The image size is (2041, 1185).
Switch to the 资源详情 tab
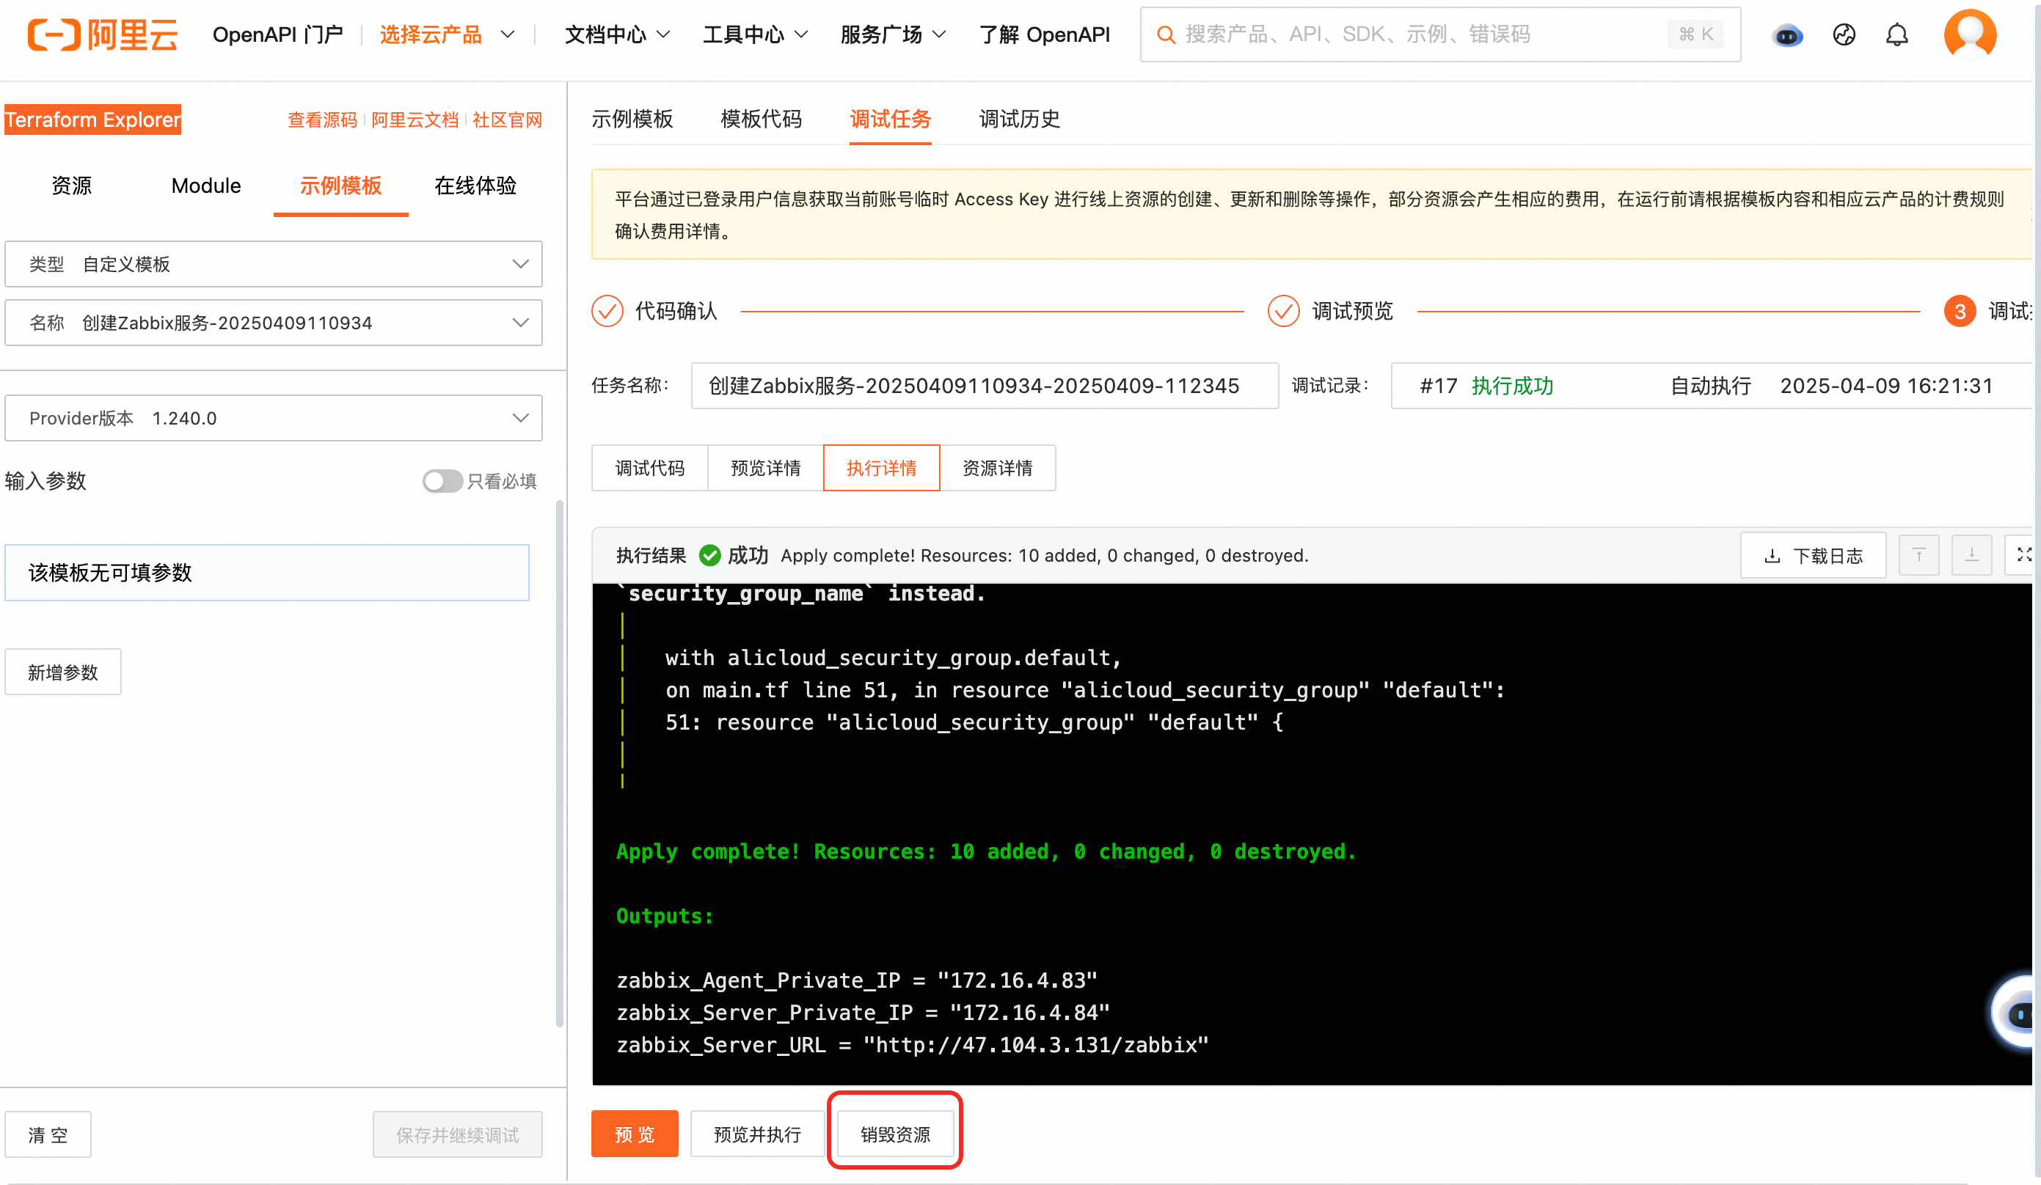click(x=997, y=468)
